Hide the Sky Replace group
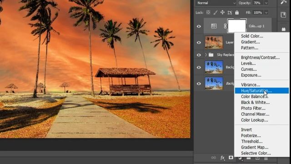The height and width of the screenshot is (164, 291). click(x=199, y=55)
